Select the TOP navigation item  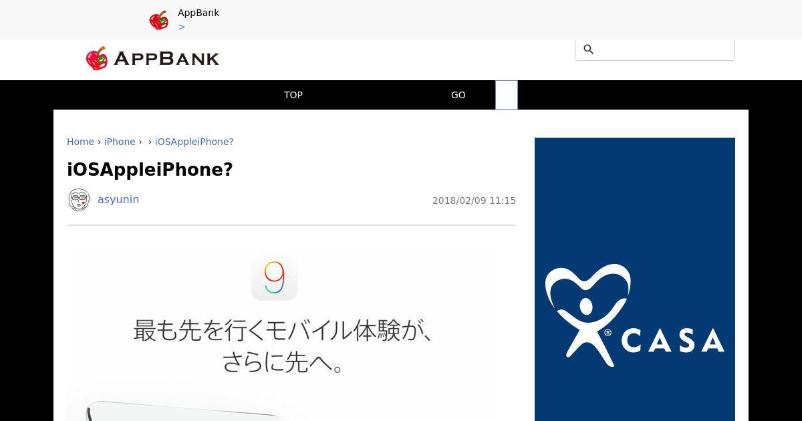pos(293,95)
